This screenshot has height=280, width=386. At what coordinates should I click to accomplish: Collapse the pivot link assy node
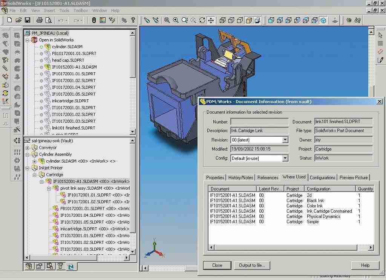pos(49,188)
